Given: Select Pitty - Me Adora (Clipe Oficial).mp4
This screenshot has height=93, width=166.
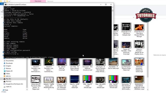Looking at the screenshot, I should pyautogui.click(x=100, y=83).
